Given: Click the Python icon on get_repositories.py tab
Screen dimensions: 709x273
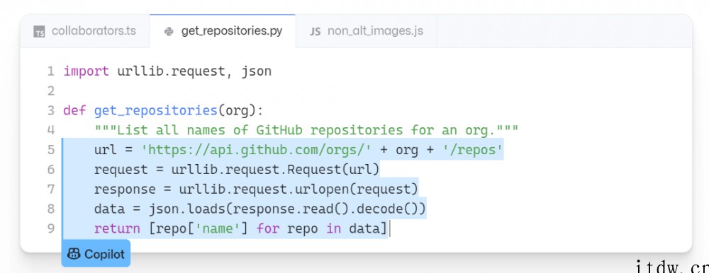Looking at the screenshot, I should click(169, 32).
